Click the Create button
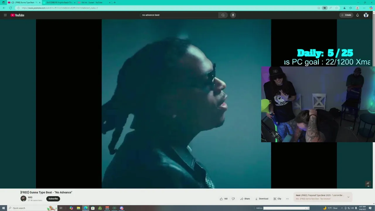375x211 pixels. (346, 15)
